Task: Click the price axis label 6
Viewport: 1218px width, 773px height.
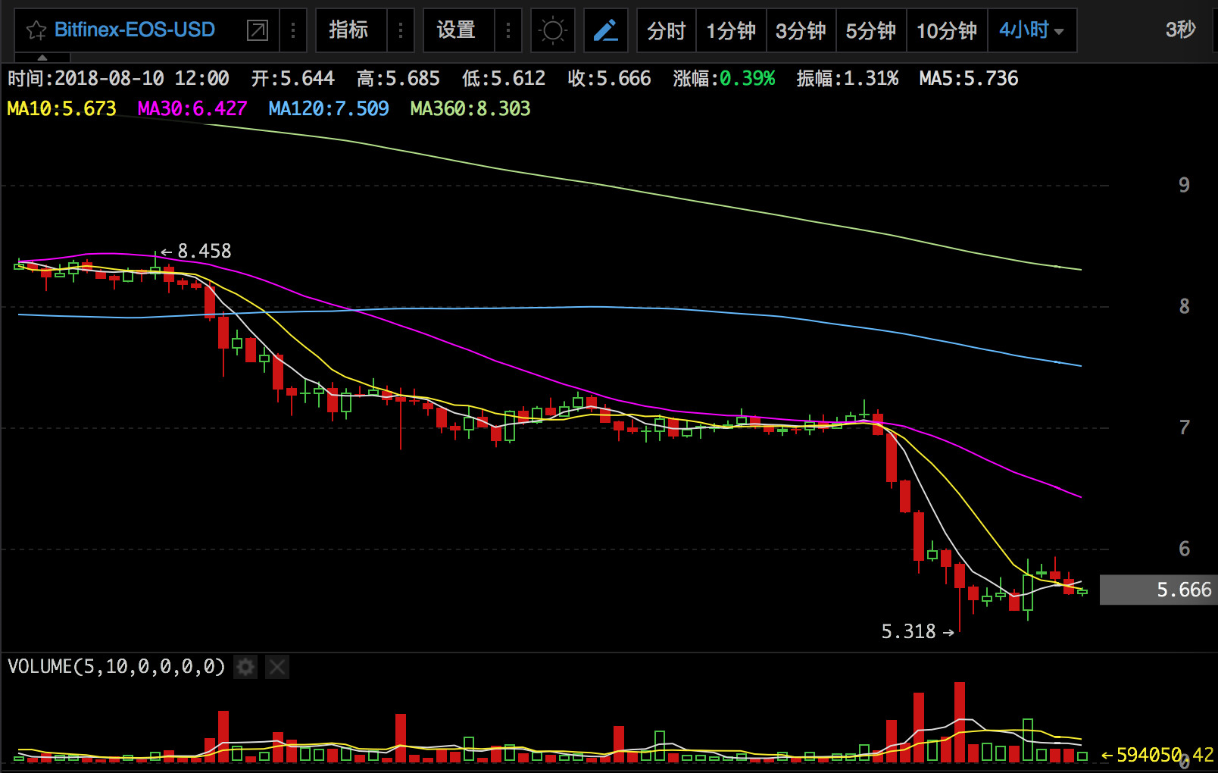Action: pos(1184,549)
